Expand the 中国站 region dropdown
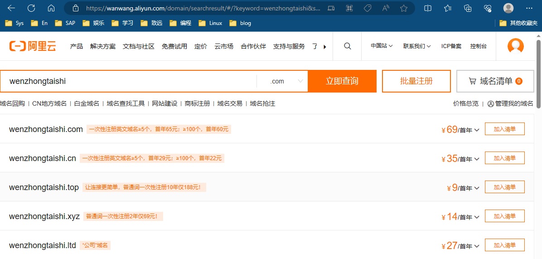The height and width of the screenshot is (259, 542). click(x=382, y=46)
